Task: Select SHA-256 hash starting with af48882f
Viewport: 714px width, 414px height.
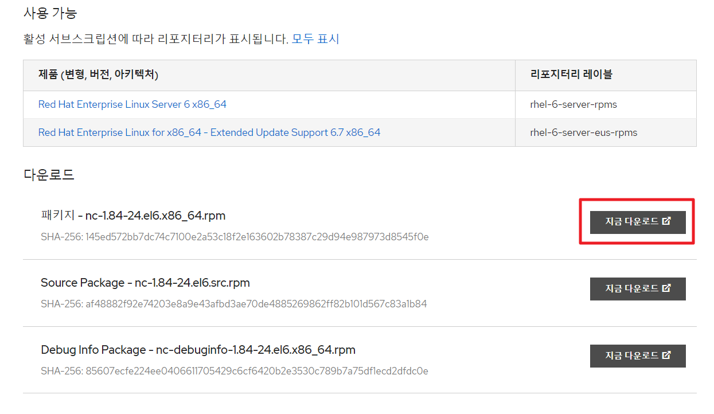Action: 234,304
